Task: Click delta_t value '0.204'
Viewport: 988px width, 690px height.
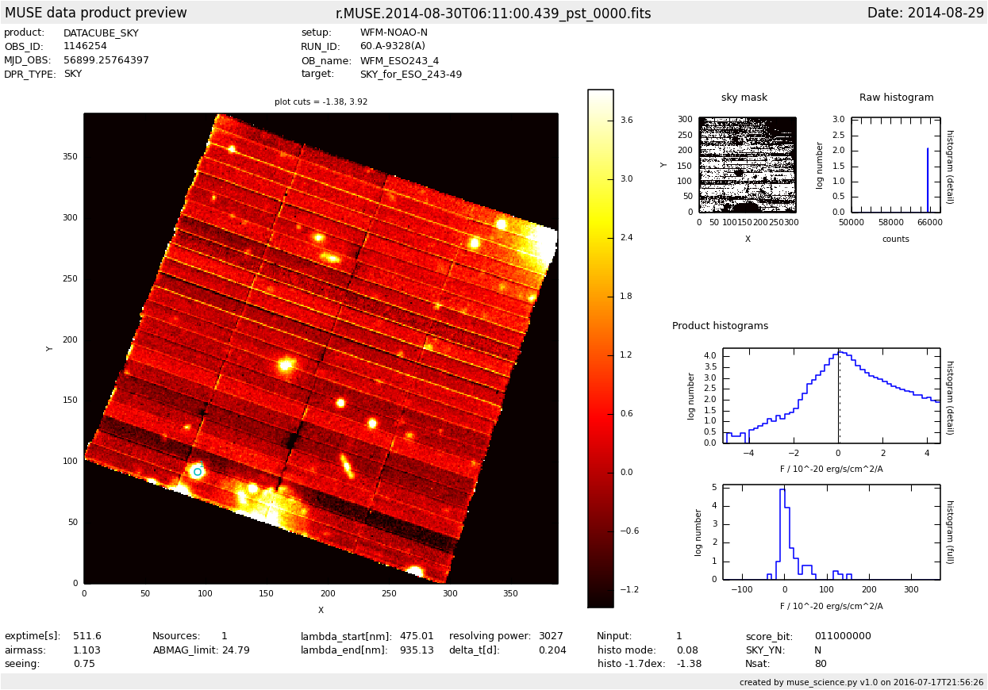Action: (x=552, y=650)
